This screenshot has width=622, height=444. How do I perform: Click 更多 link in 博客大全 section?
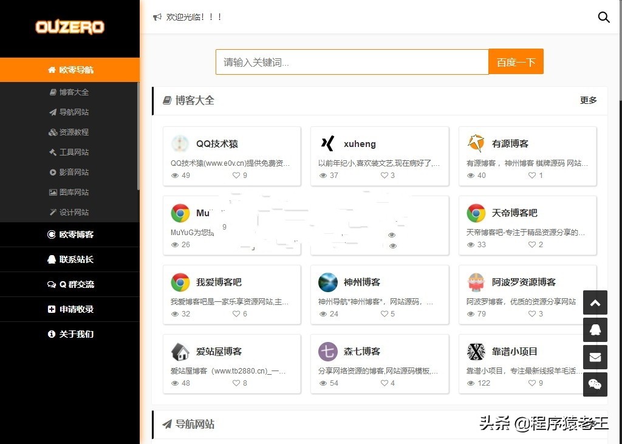[588, 100]
